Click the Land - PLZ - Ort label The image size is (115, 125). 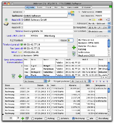tap(14, 36)
